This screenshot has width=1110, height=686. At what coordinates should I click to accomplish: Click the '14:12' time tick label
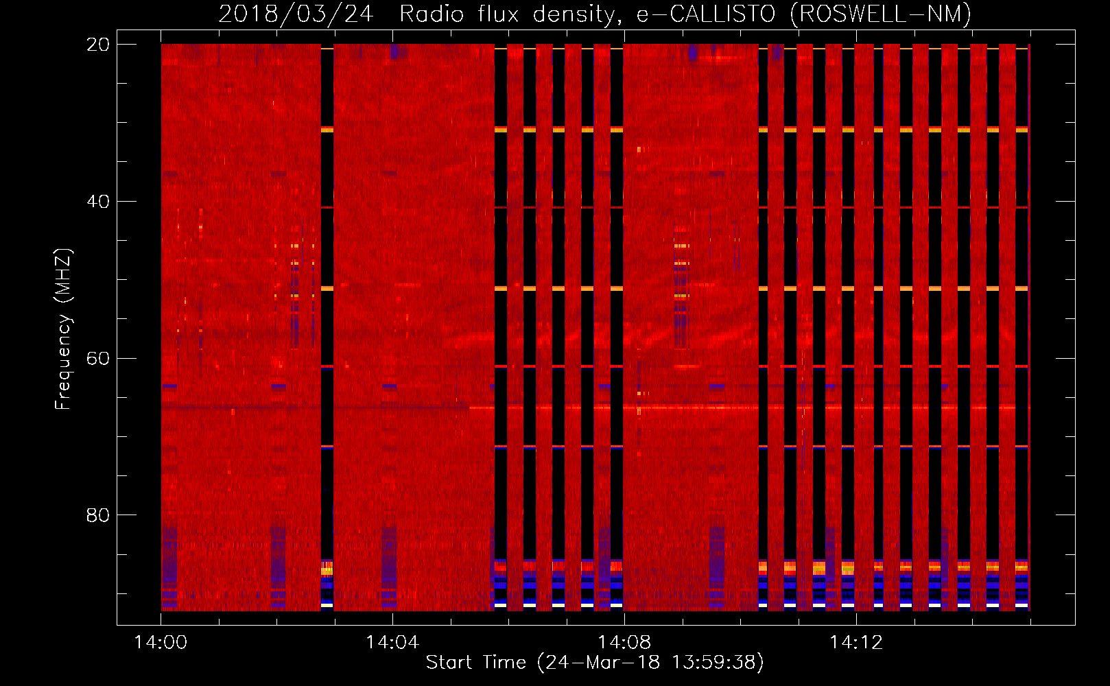tap(856, 643)
